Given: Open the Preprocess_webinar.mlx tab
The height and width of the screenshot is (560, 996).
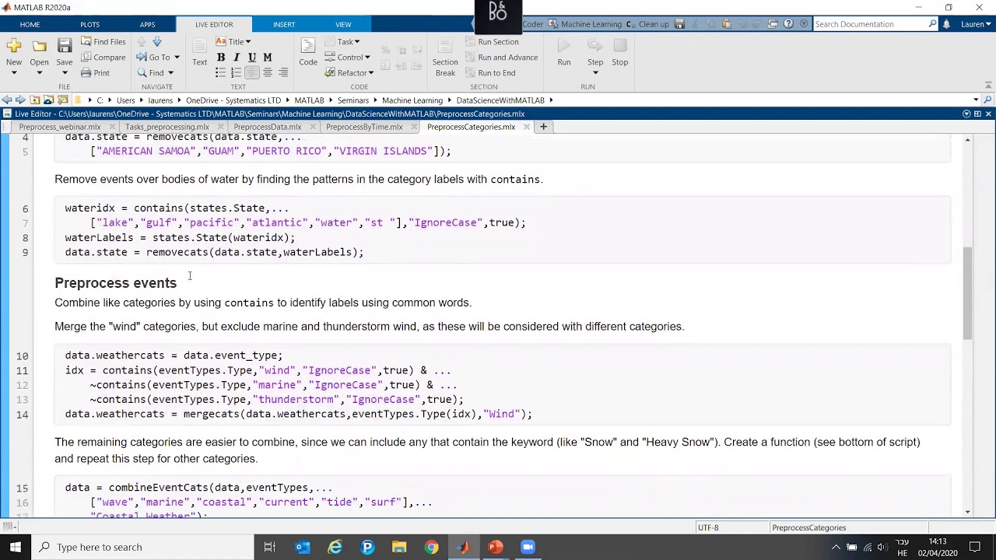Looking at the screenshot, I should tap(59, 127).
